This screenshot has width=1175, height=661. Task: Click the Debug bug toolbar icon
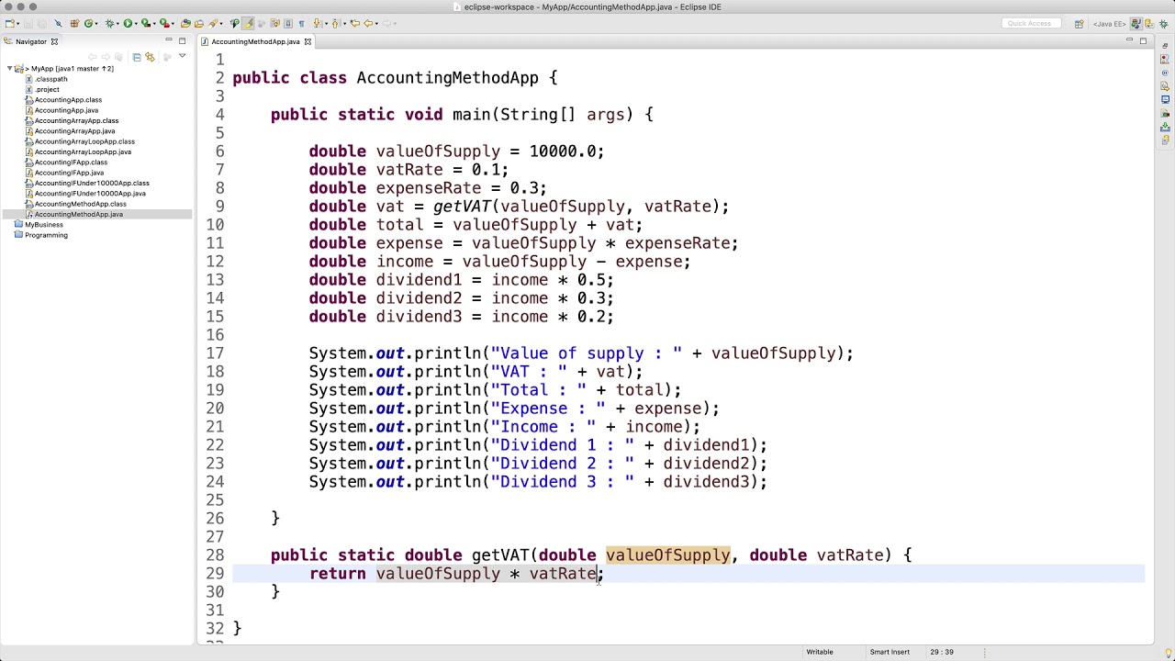click(x=109, y=23)
